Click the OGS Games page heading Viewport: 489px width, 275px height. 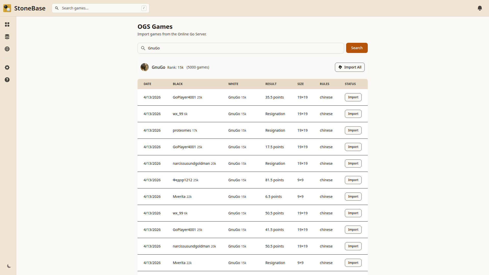coord(155,26)
